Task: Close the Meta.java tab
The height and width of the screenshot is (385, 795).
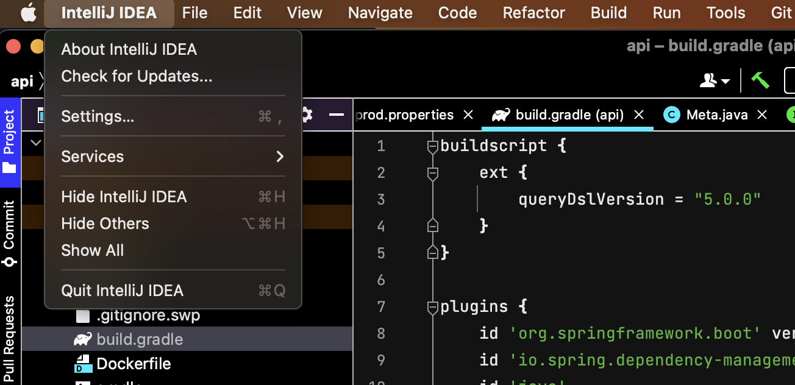Action: [x=761, y=115]
